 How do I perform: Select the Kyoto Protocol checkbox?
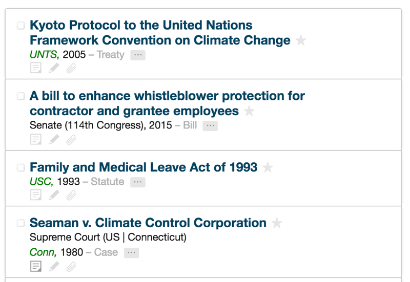pos(20,26)
